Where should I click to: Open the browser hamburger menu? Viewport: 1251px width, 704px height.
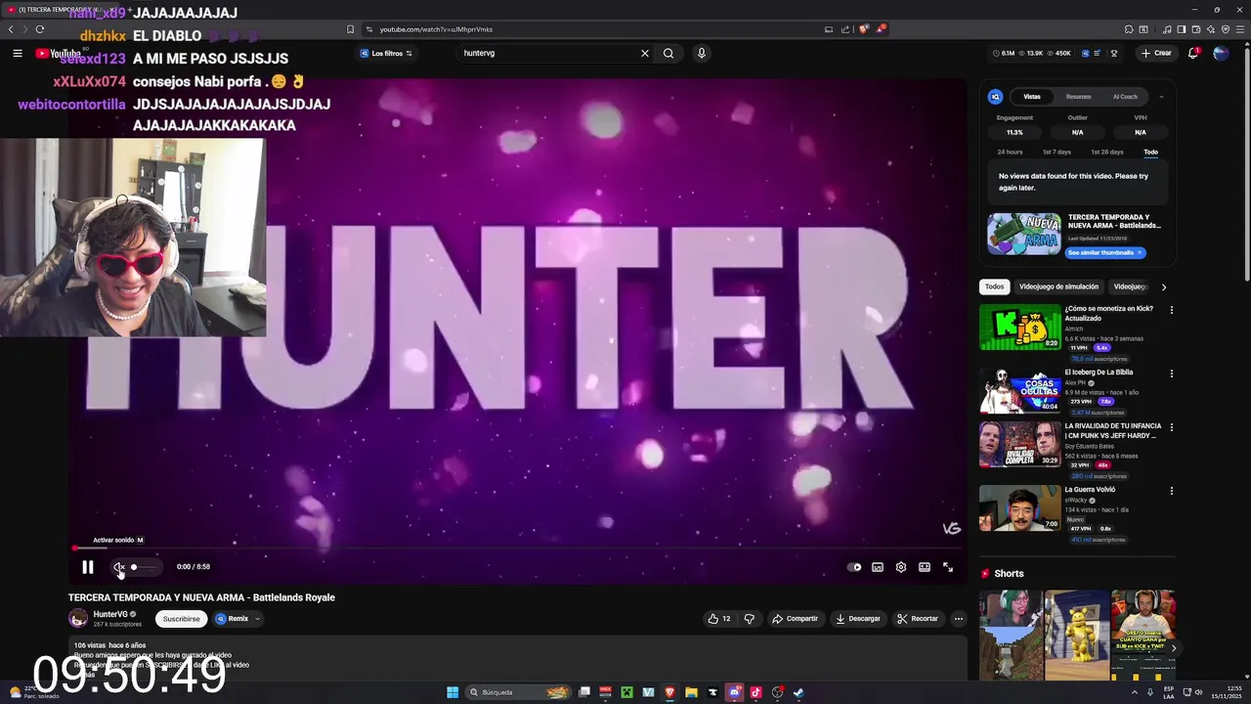(x=1240, y=29)
